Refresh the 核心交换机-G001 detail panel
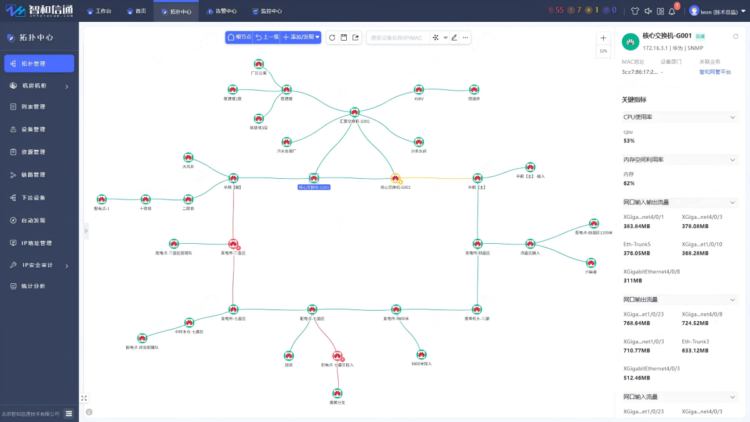The image size is (750, 422). (x=736, y=36)
